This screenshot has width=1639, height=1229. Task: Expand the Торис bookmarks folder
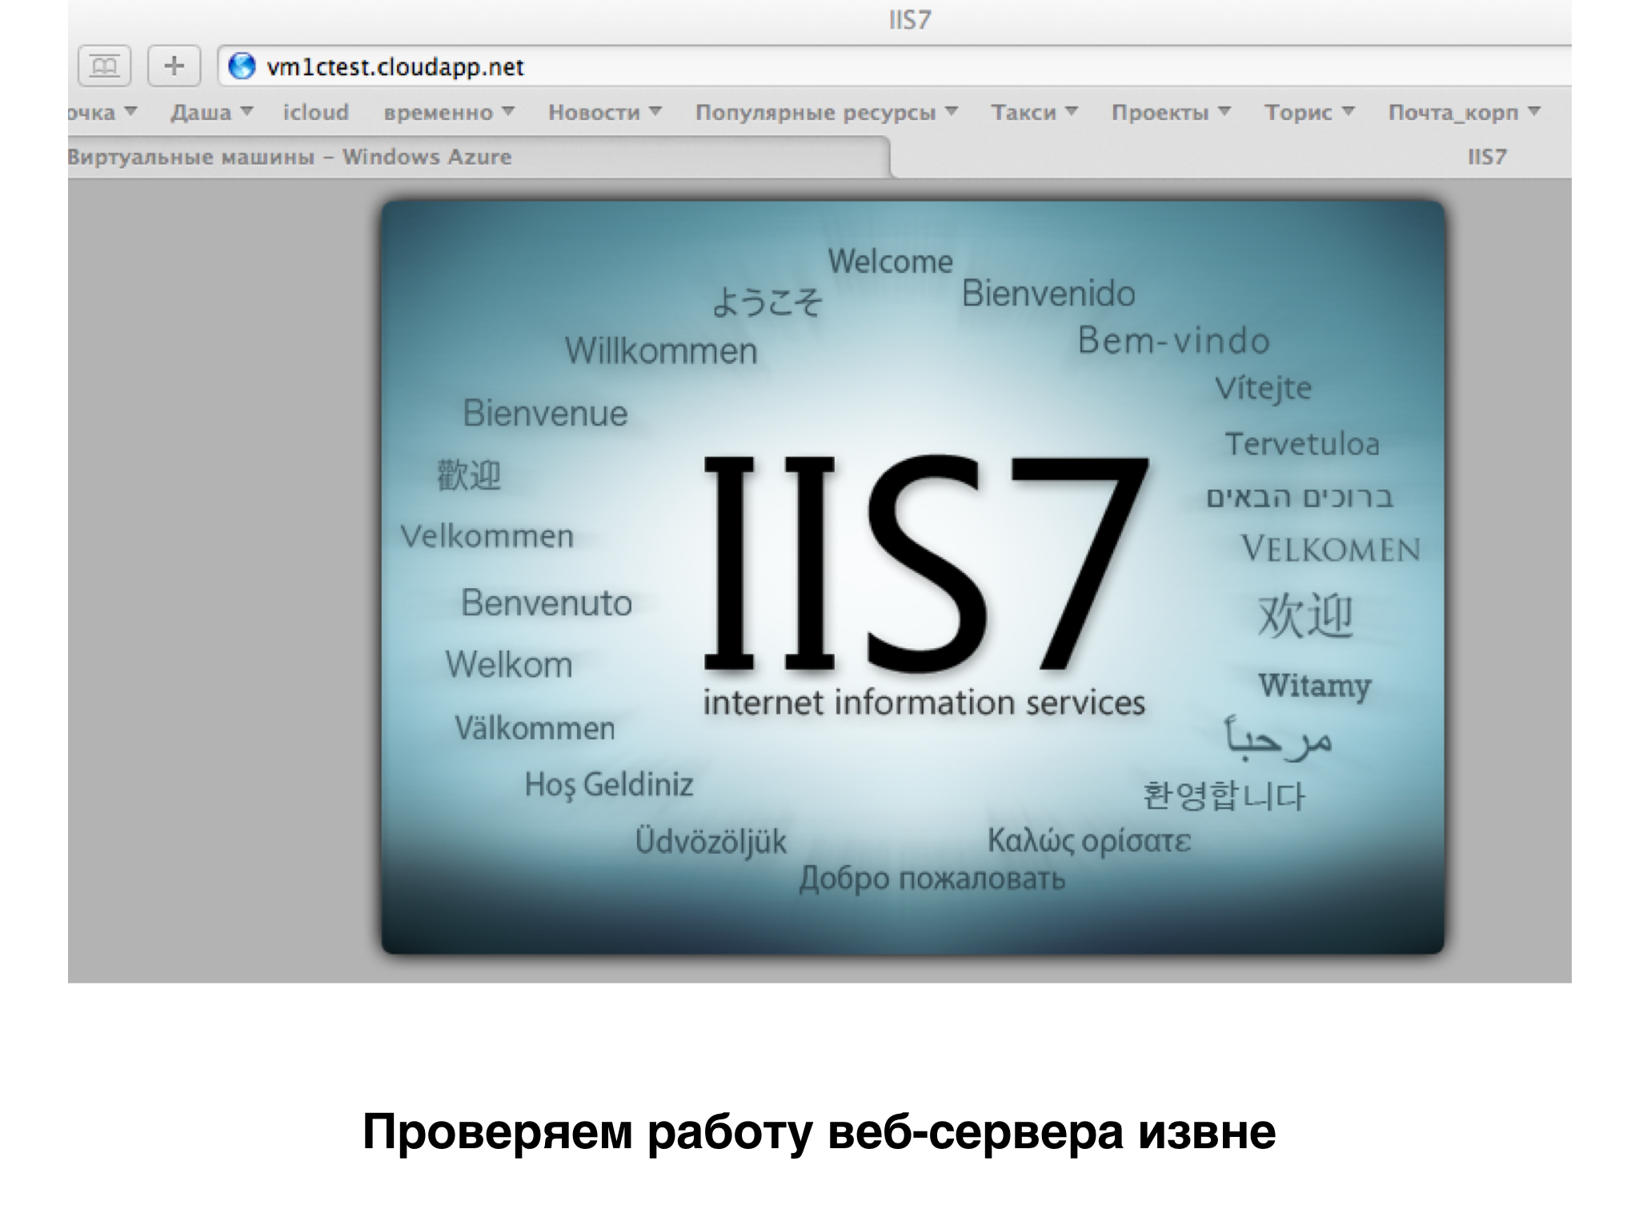point(1309,112)
